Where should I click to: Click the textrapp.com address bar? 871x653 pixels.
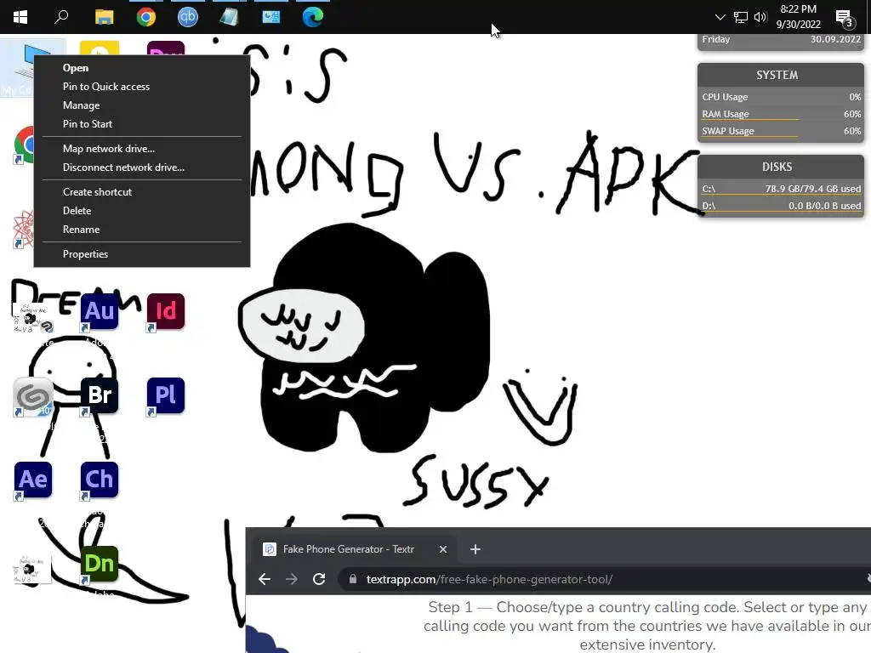click(x=606, y=579)
